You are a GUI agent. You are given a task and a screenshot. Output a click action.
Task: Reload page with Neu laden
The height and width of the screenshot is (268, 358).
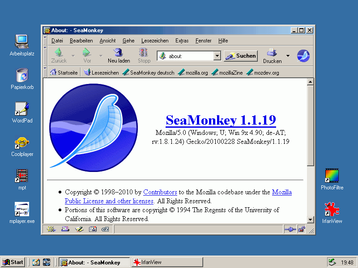point(119,56)
